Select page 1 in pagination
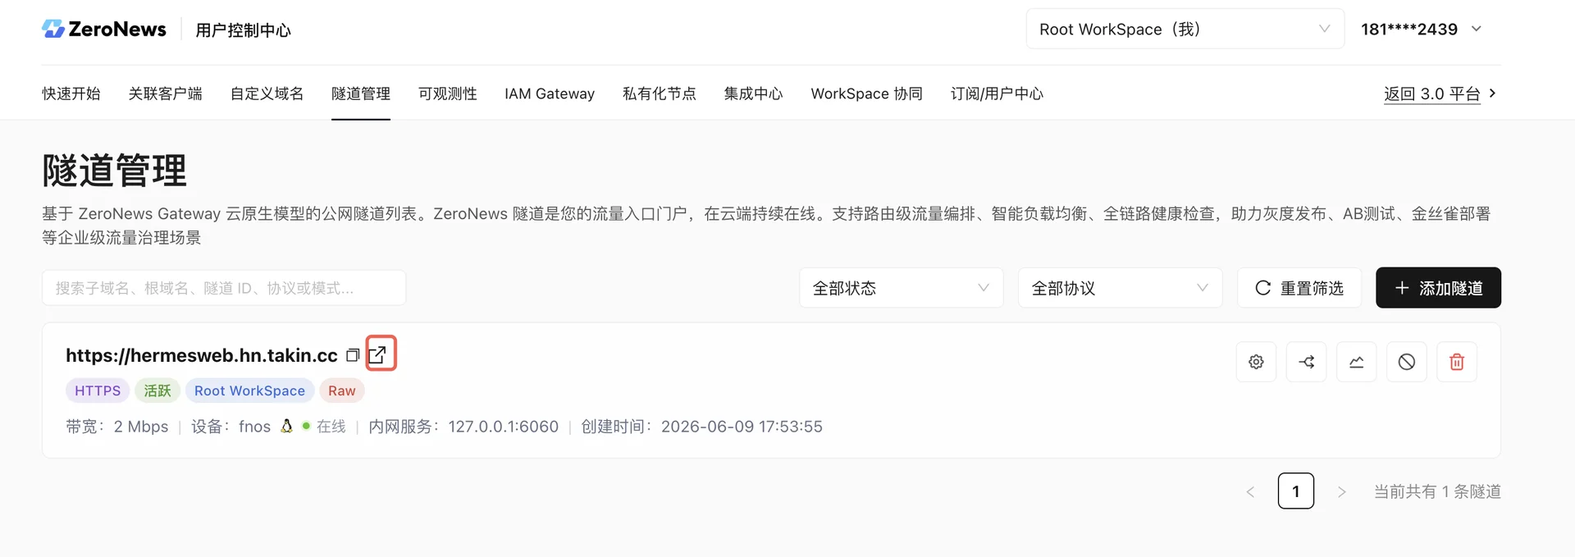This screenshot has height=557, width=1575. click(1296, 491)
